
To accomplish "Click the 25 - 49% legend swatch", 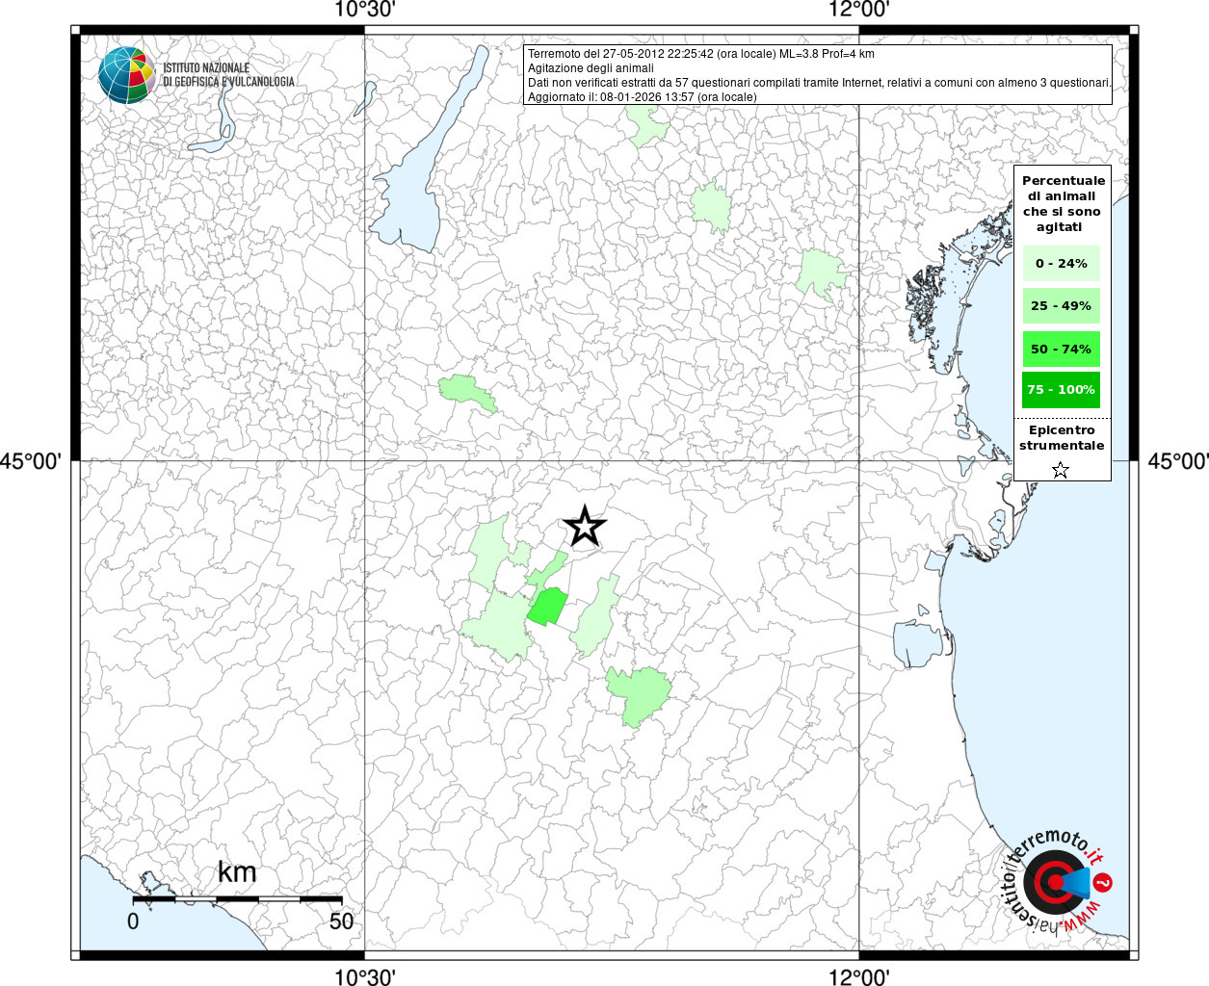I will coord(1062,305).
